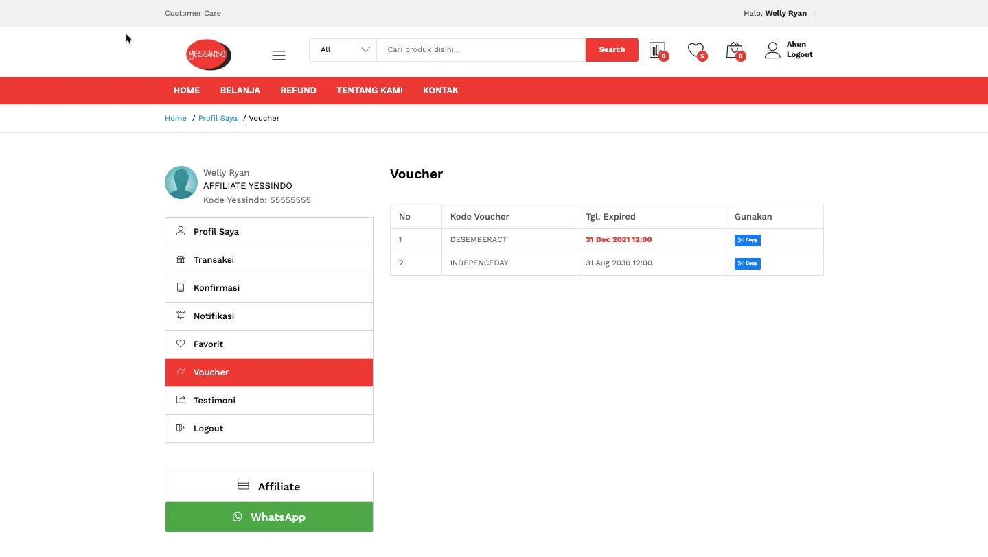Open the REFUND menu item
The image size is (988, 557).
(x=298, y=91)
